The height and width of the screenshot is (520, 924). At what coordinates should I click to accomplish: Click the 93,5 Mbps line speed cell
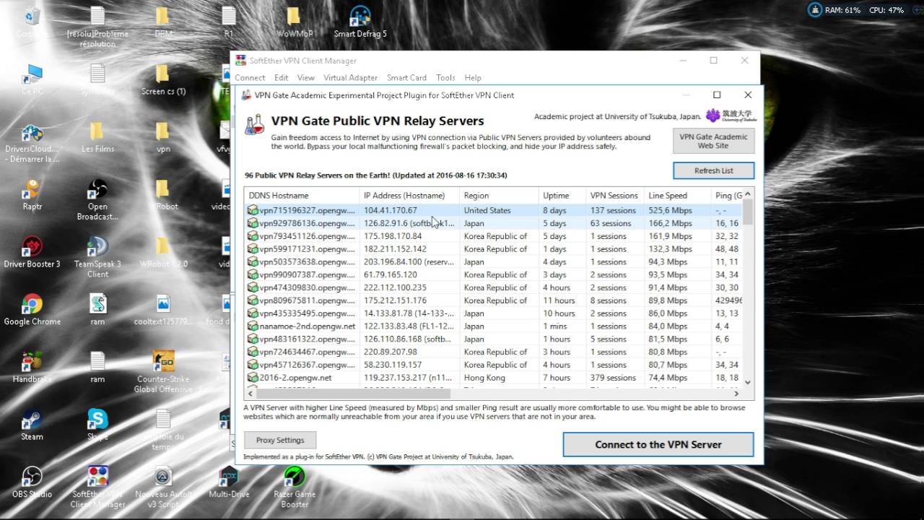(668, 274)
